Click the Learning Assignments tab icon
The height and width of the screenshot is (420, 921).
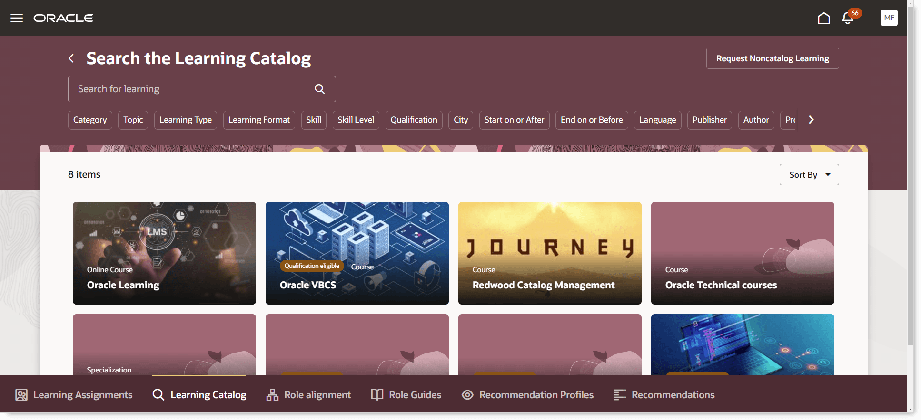pos(21,395)
